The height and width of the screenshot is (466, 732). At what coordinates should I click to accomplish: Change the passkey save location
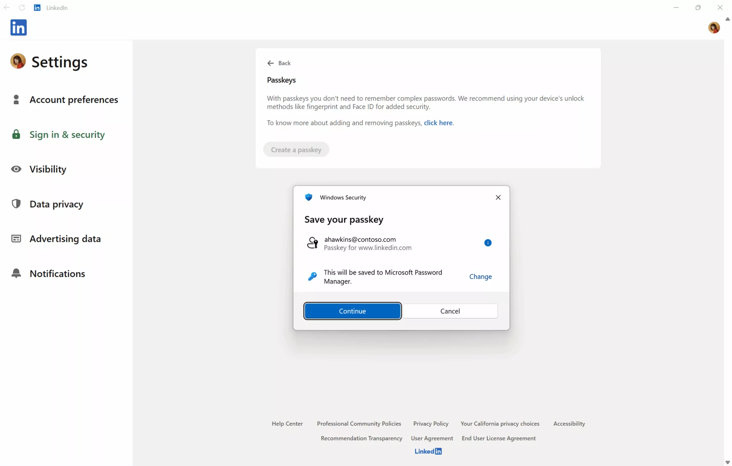coord(480,276)
